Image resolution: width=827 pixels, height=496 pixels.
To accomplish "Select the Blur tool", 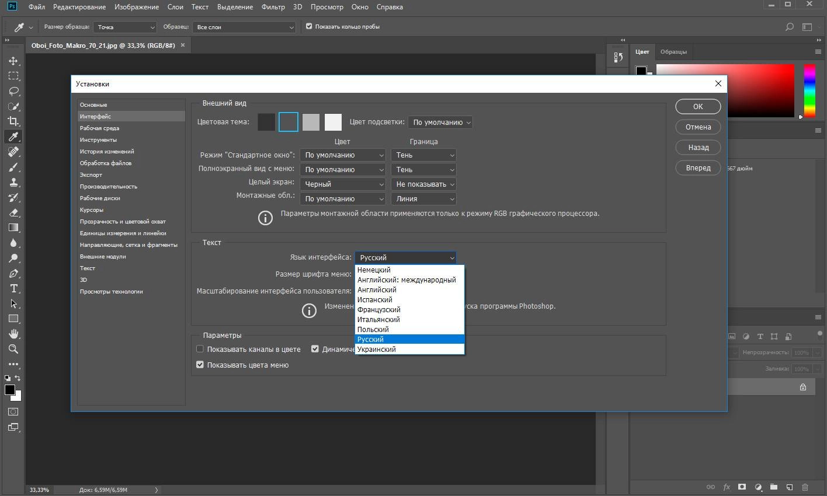I will point(13,243).
